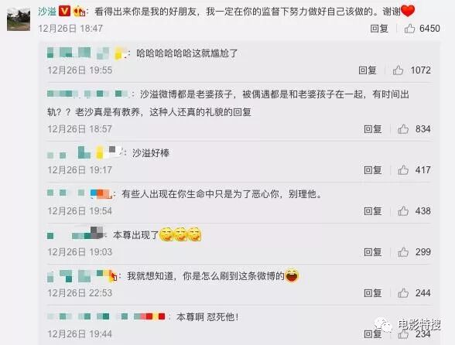Reply to the 沙溢好棒 comment
The width and height of the screenshot is (455, 345).
point(373,169)
